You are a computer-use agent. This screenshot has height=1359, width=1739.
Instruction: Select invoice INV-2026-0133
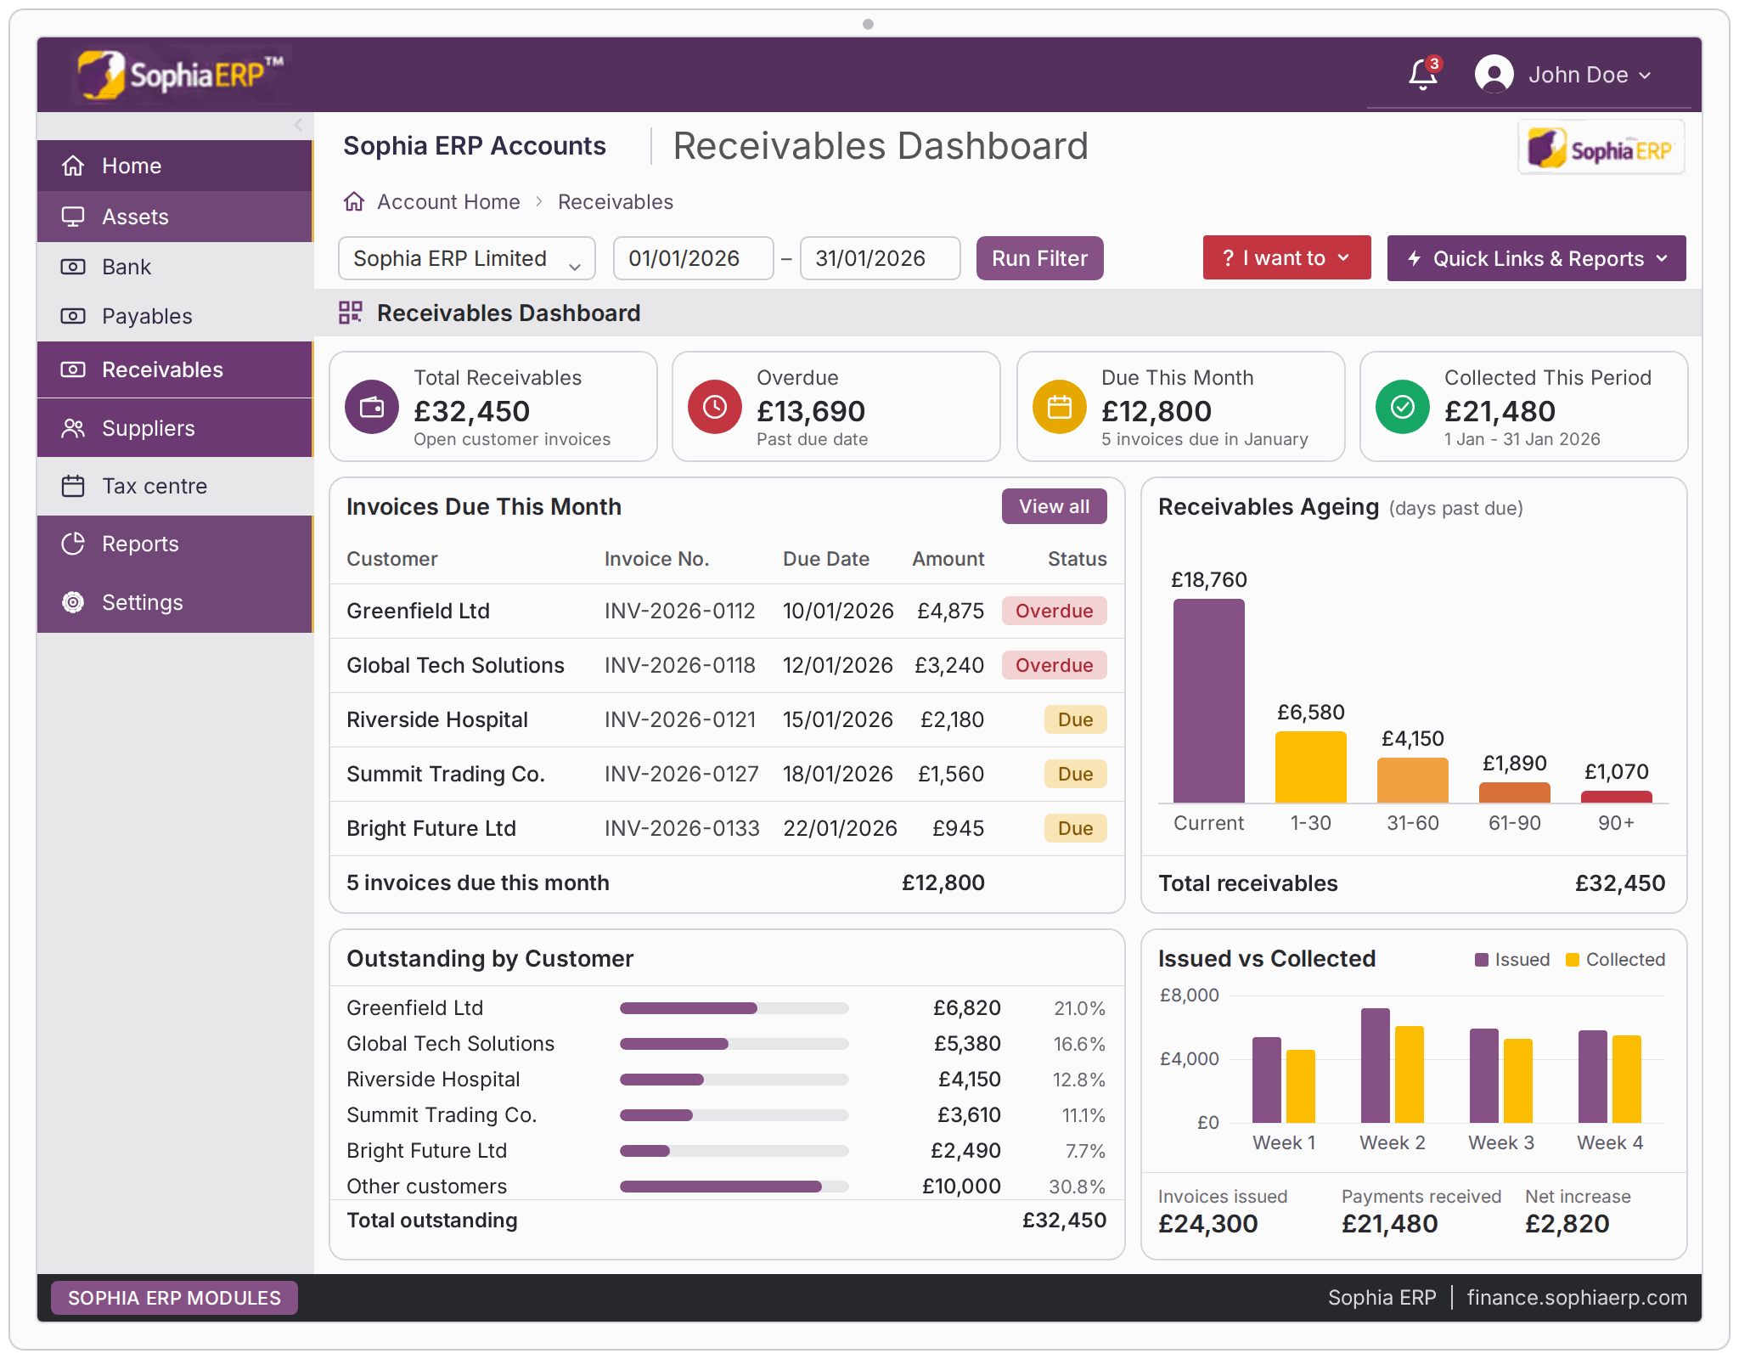click(x=682, y=828)
